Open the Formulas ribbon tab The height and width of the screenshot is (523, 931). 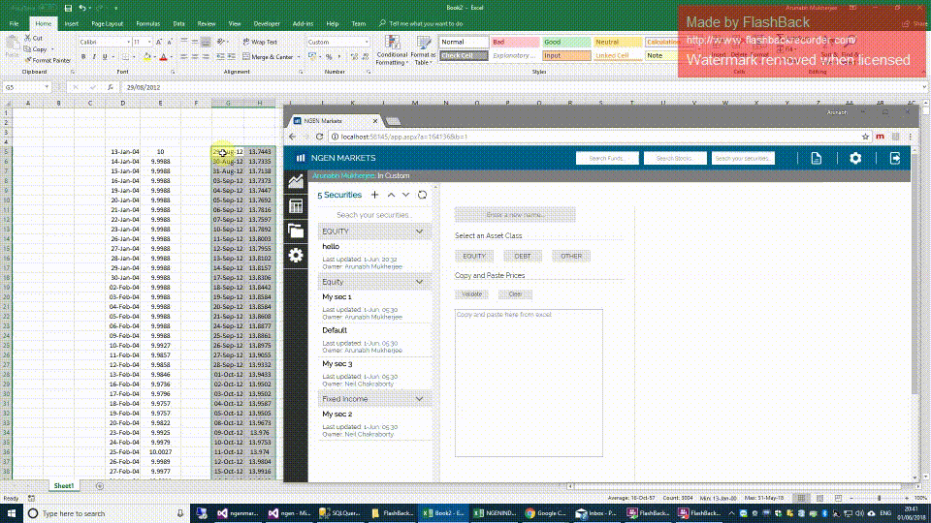147,22
